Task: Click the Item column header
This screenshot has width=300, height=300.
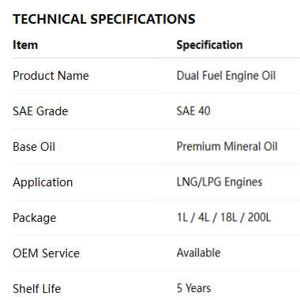Action: pyautogui.click(x=25, y=45)
